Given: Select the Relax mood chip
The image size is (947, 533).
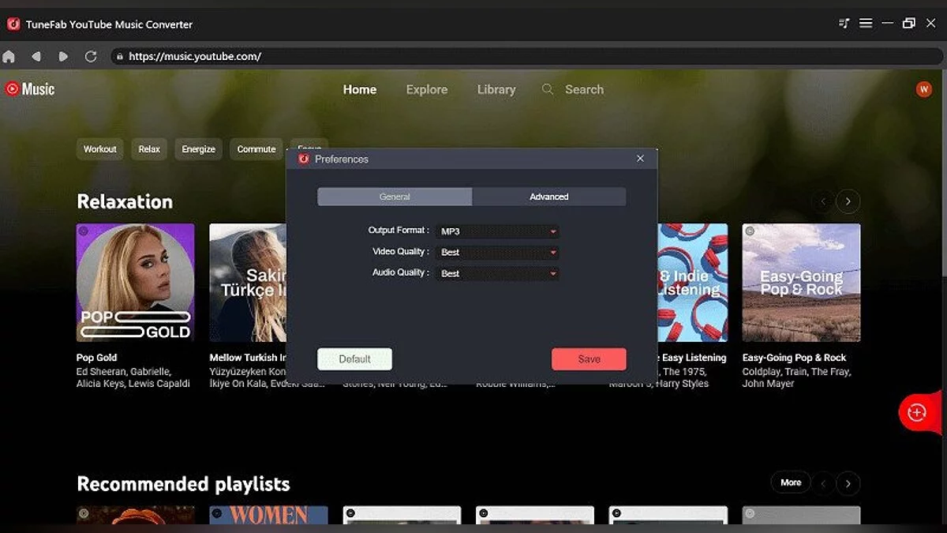Looking at the screenshot, I should point(149,149).
